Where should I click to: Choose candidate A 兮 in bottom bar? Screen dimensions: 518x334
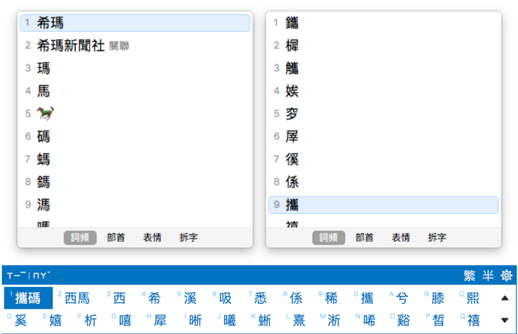399,298
